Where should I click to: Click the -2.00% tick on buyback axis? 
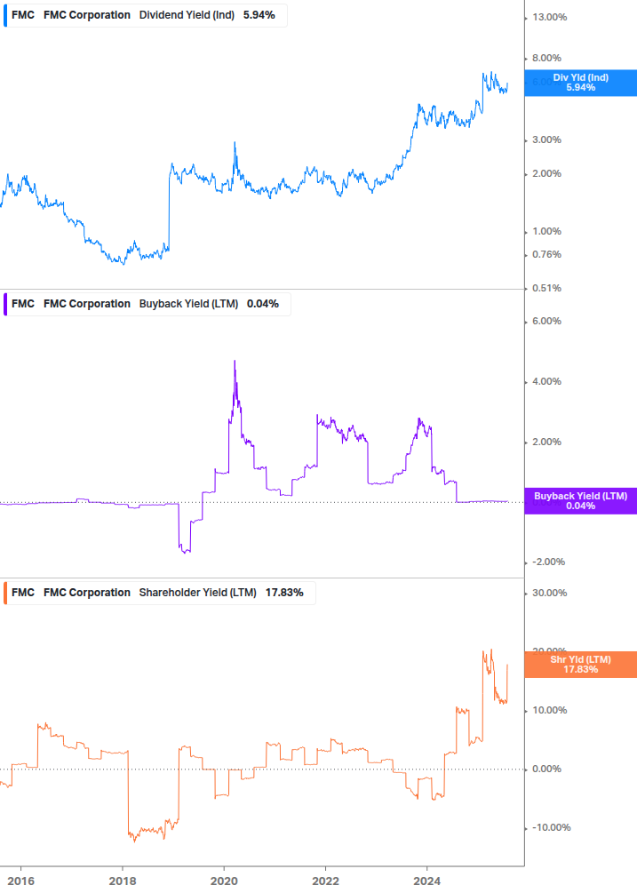coord(548,562)
